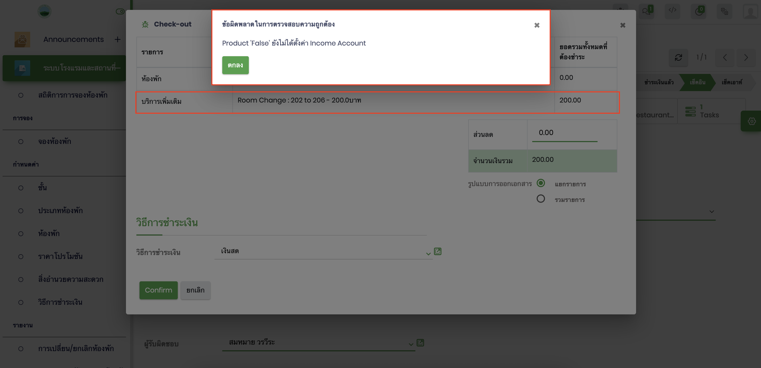Click the bug debug icon beside Check-out
The height and width of the screenshot is (368, 761).
click(x=145, y=24)
